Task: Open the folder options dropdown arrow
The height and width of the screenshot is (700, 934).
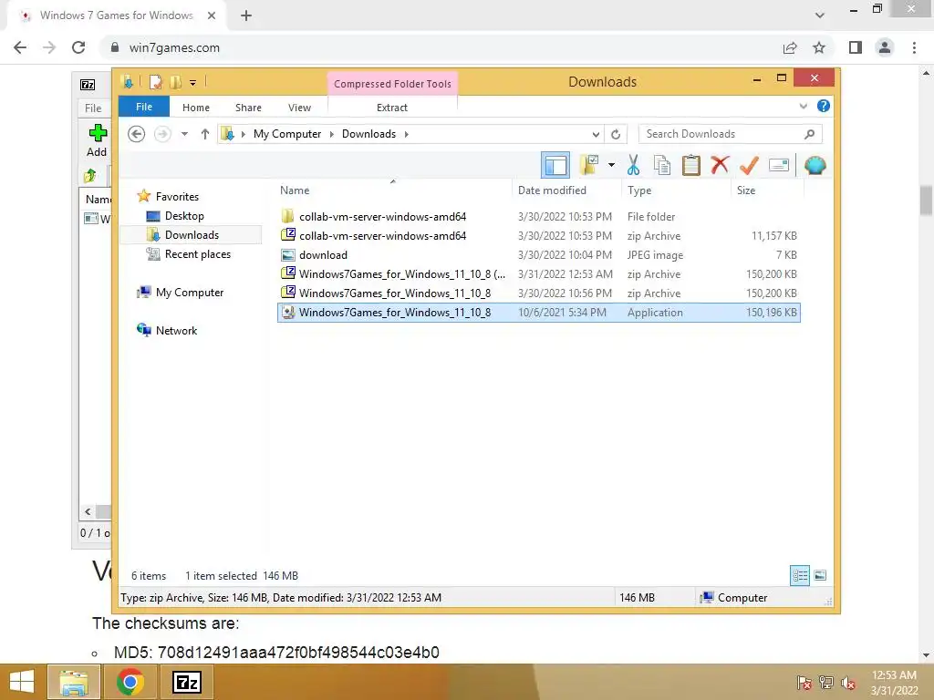Action: click(x=611, y=165)
